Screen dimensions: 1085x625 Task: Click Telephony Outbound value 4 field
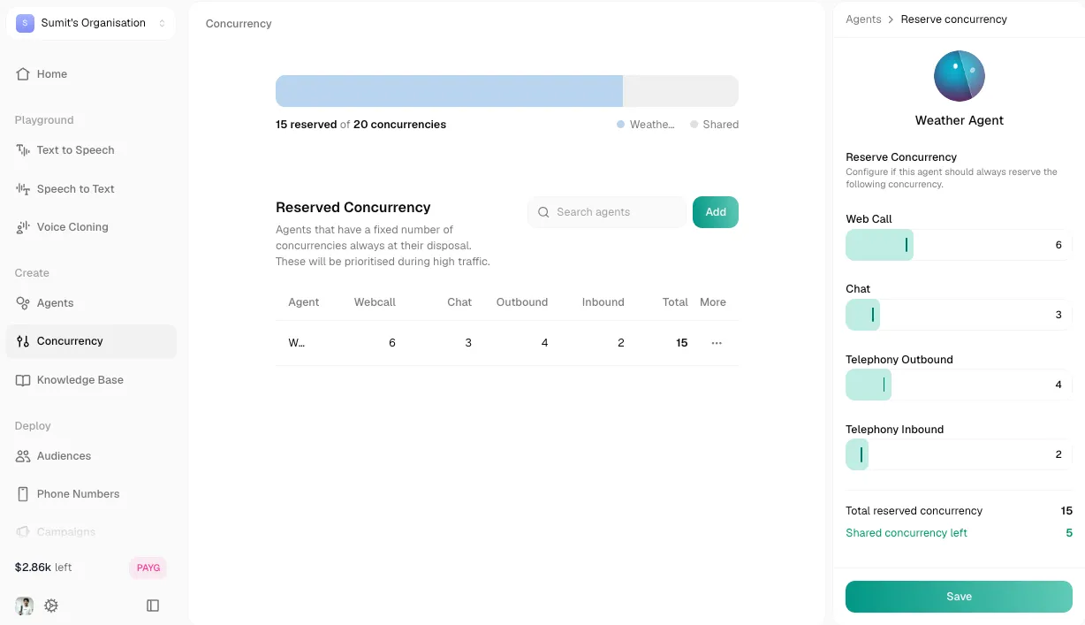[x=1058, y=385]
